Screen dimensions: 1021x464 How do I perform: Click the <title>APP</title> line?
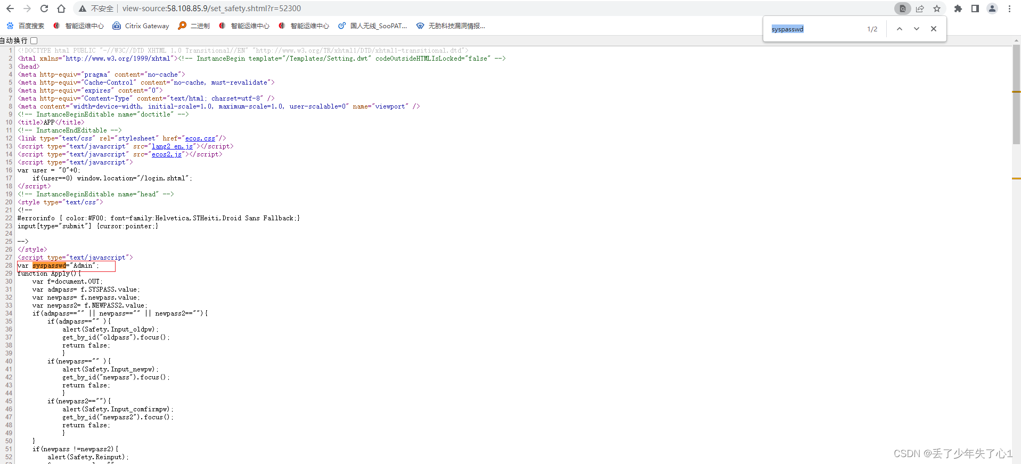tap(51, 122)
